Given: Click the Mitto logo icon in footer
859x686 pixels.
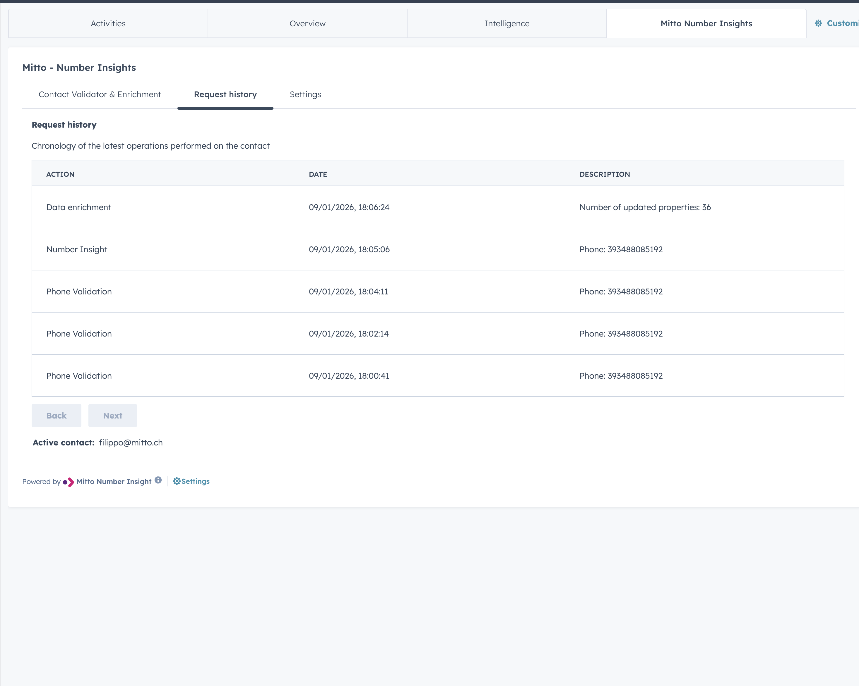Looking at the screenshot, I should click(x=69, y=482).
